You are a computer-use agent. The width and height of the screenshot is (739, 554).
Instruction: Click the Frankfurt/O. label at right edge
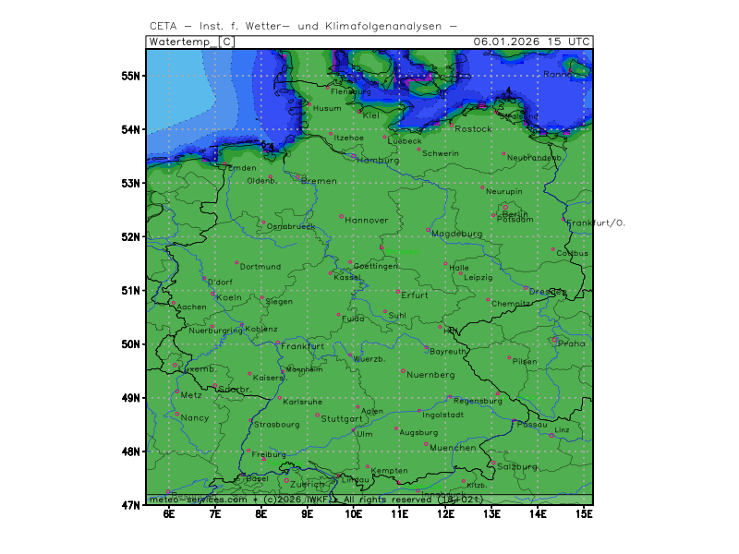pyautogui.click(x=596, y=223)
